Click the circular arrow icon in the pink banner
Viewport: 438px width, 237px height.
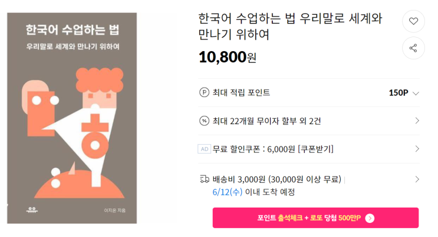(370, 218)
